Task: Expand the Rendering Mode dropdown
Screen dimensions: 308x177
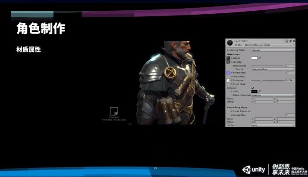Action: 273,50
